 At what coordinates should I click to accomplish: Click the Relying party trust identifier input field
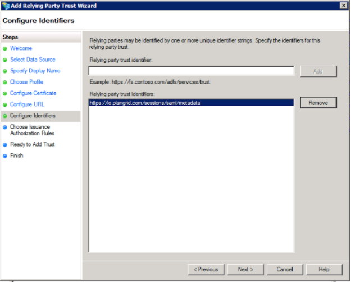[191, 71]
